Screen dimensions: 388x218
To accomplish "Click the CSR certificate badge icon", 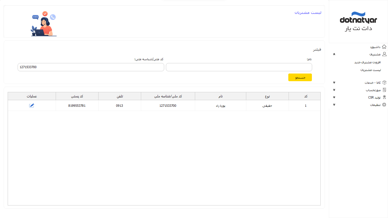I will coord(384,97).
